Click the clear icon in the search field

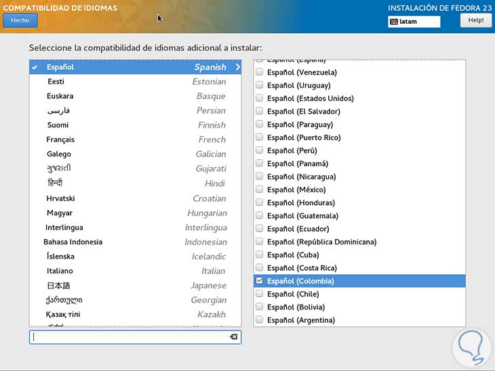pyautogui.click(x=234, y=336)
